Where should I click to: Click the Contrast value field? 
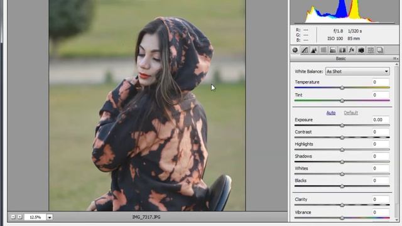pos(381,132)
